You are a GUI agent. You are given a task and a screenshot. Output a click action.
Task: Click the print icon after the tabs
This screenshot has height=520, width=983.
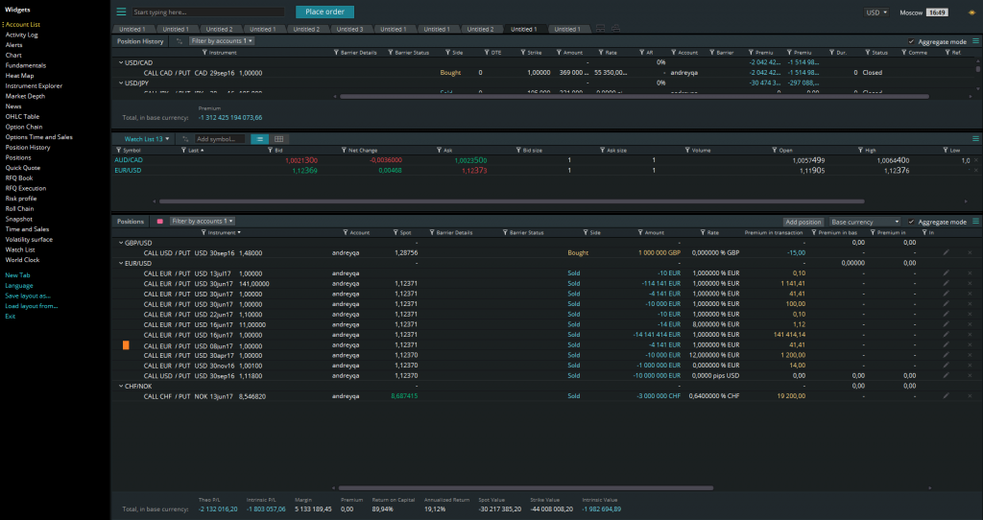point(615,29)
